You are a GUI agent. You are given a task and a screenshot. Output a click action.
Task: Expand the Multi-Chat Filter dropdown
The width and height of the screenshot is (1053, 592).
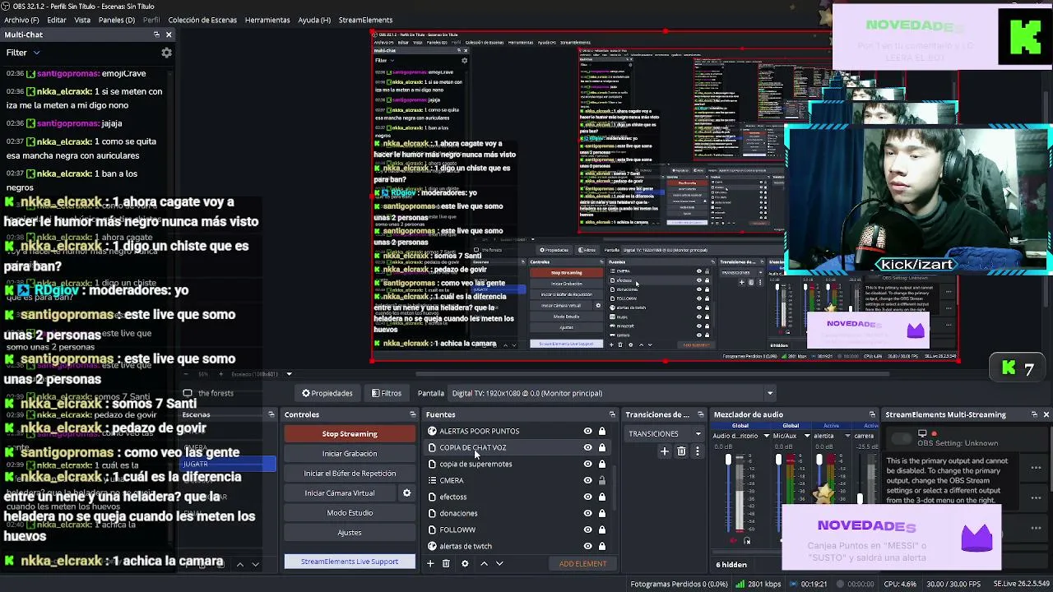click(x=23, y=53)
